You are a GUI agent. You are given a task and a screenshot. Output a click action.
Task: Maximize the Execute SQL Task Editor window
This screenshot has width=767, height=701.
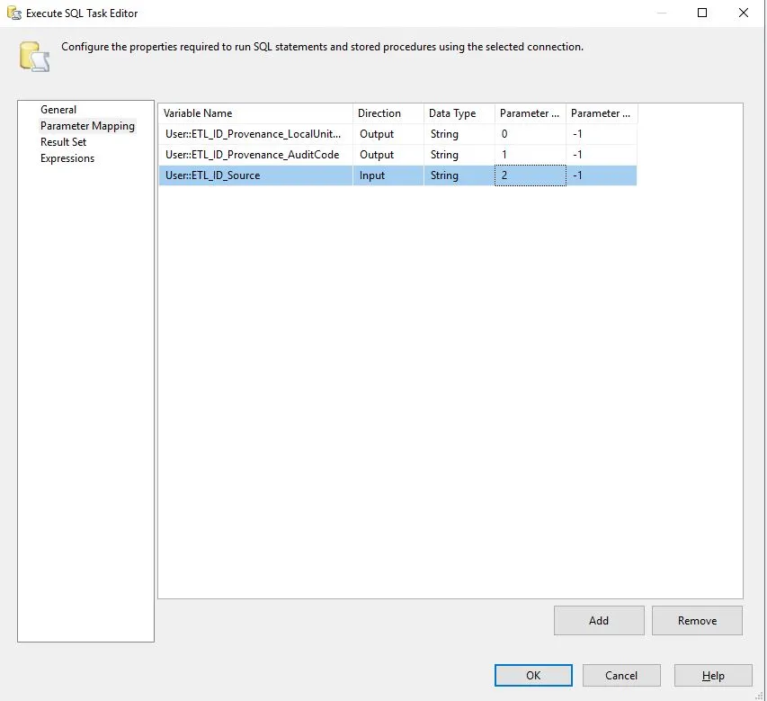(x=702, y=13)
